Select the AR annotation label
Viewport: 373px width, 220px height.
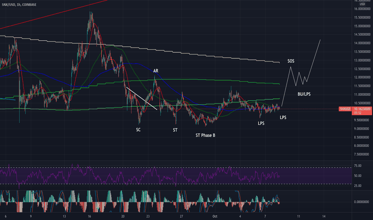click(x=156, y=71)
